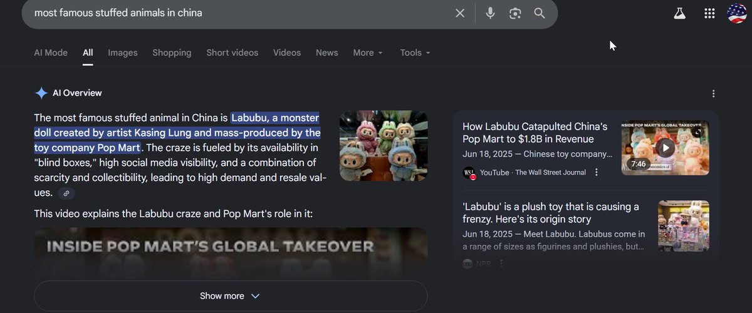
Task: Expand AI Overview with Show more
Action: click(231, 296)
